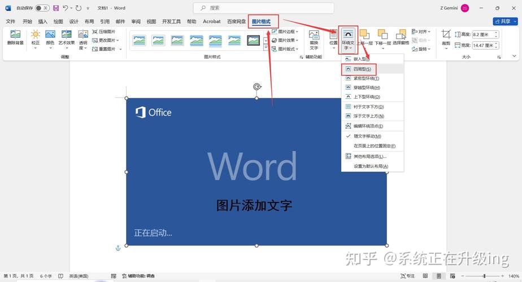Open the 透明度 (Transparency) tool
Image resolution: width=522 pixels, height=282 pixels.
point(83,39)
